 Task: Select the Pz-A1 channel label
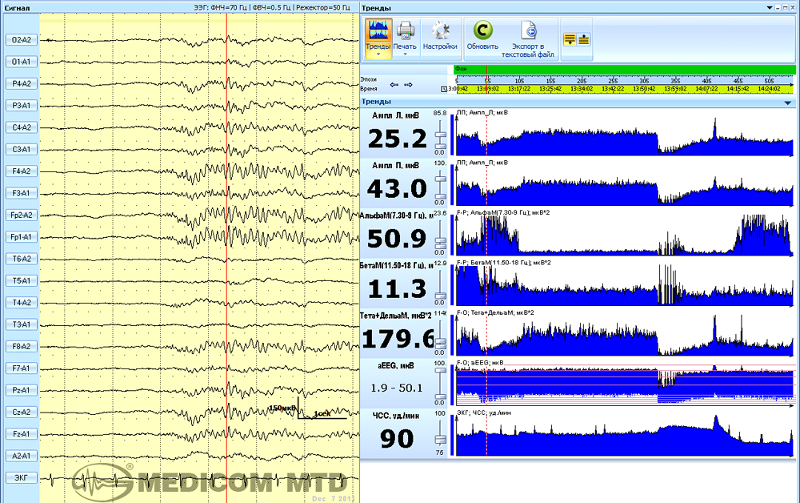click(22, 391)
